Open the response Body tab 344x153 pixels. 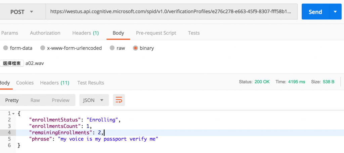5,83
